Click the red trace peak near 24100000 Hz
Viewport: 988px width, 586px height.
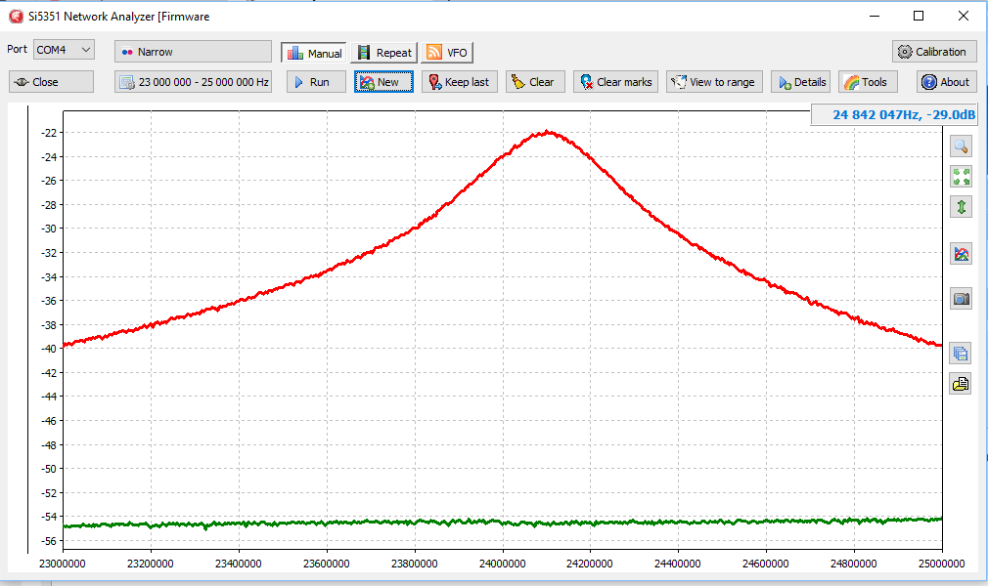548,132
